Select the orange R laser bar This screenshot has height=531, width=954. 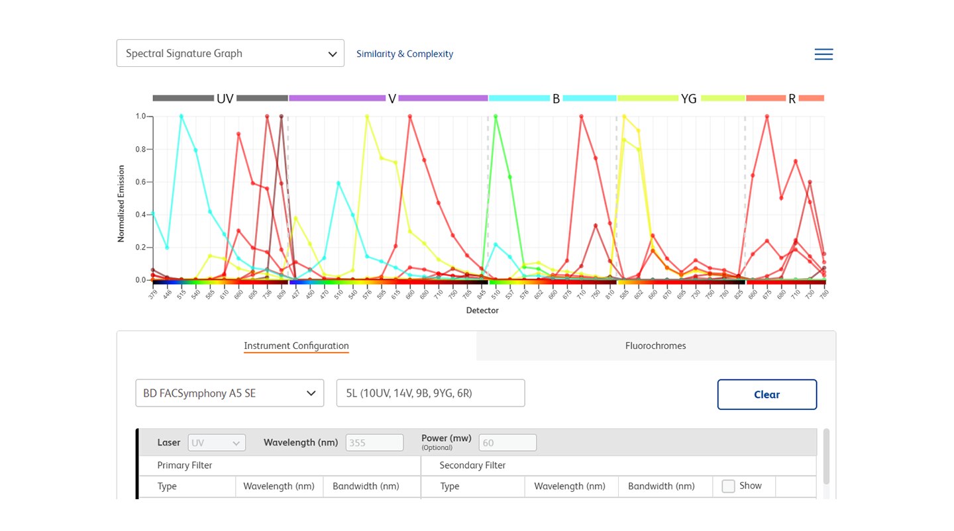[x=765, y=99]
